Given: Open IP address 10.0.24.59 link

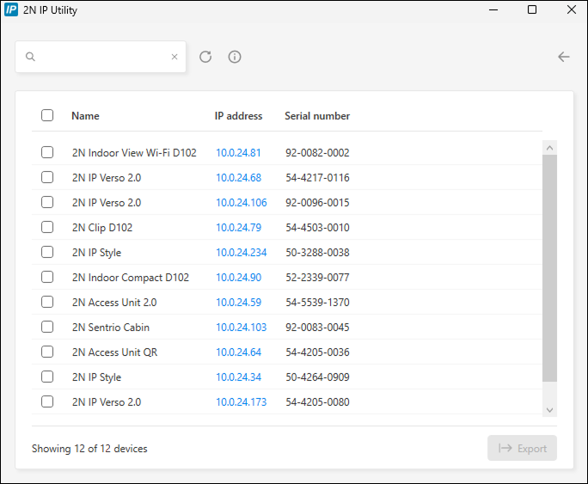Looking at the screenshot, I should 238,302.
